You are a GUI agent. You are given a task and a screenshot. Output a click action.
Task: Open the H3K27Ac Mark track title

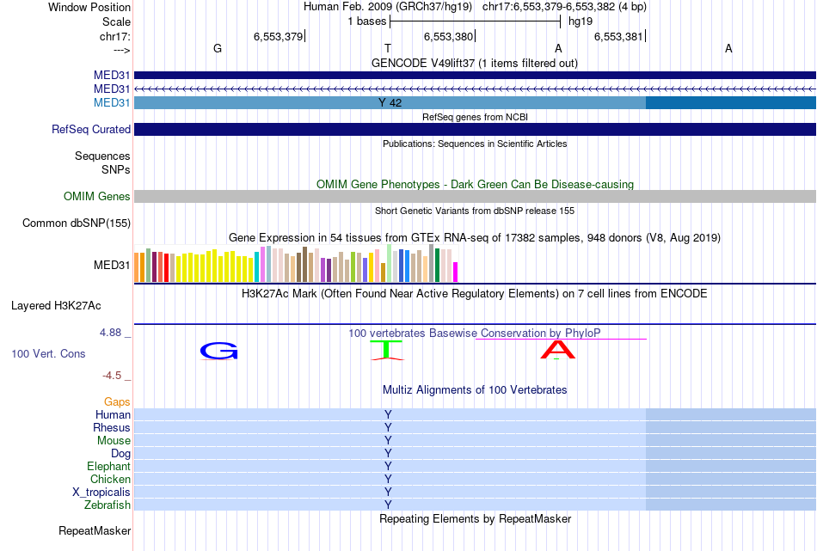475,294
